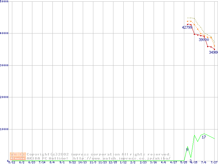Select the 5/12 date on x-axis

(12, 162)
